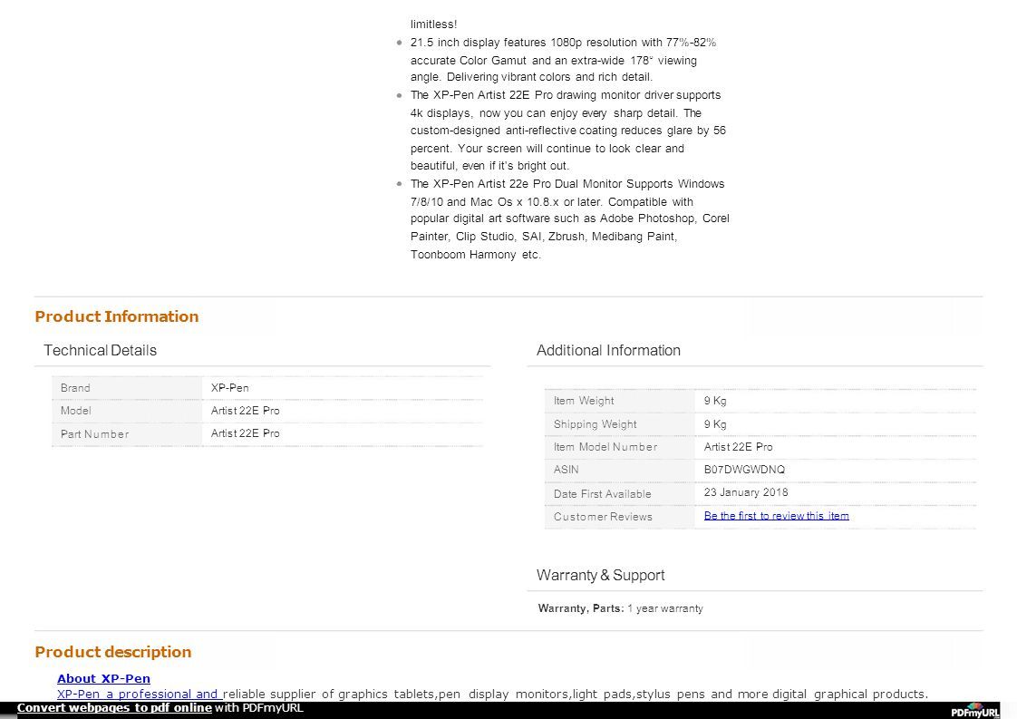Image resolution: width=1017 pixels, height=719 pixels.
Task: Click the 'Warranty, Parts:' bold label
Action: click(x=581, y=608)
